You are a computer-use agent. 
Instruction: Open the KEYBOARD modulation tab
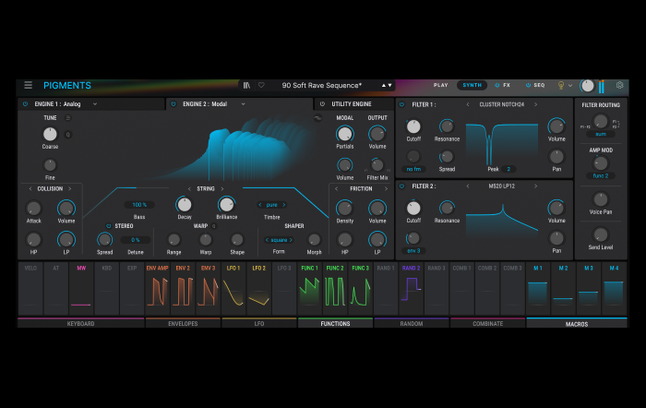click(81, 323)
